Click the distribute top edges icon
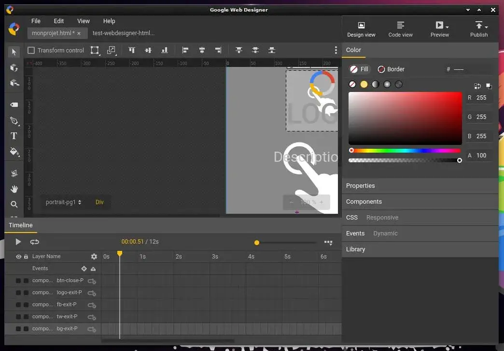 point(239,50)
